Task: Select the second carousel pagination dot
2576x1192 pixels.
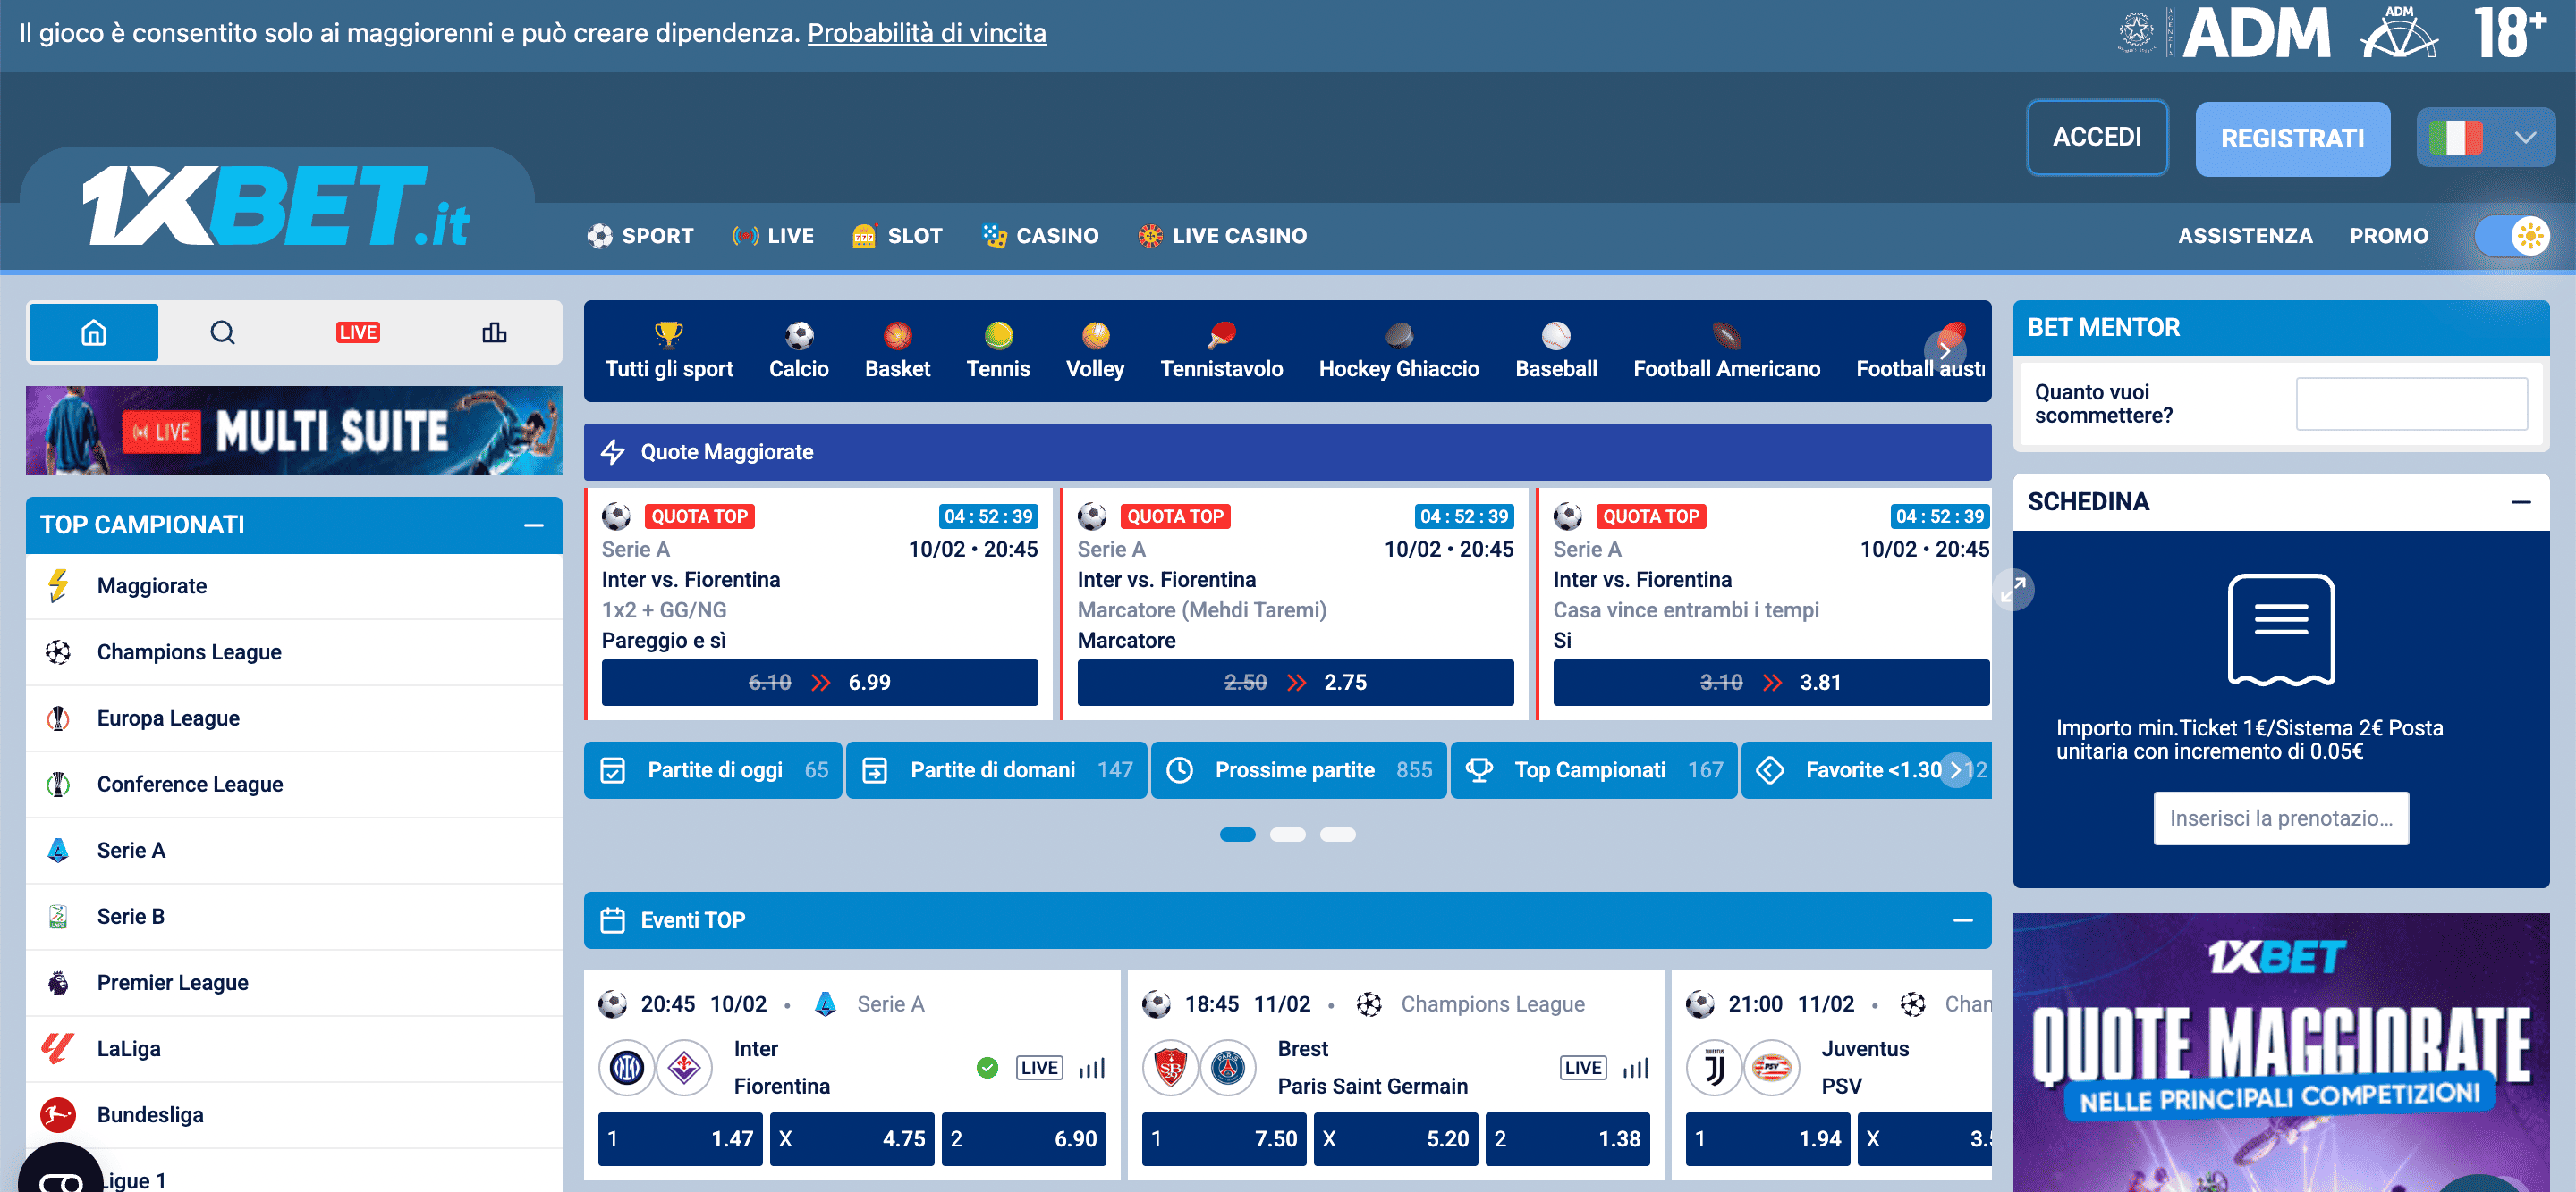Action: coord(1290,834)
